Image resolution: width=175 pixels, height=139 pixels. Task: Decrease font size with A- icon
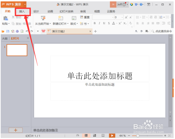131,17
